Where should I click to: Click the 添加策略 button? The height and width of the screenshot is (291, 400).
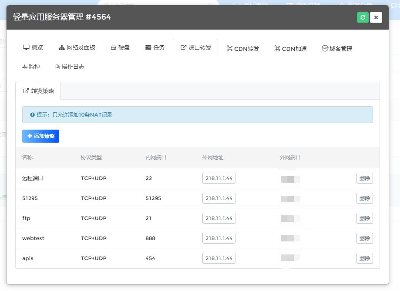pos(40,136)
